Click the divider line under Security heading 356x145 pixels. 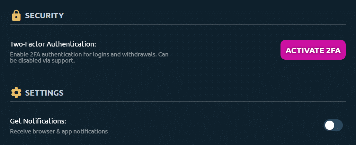pos(178,24)
